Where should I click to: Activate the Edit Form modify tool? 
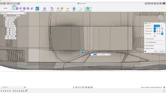tap(37, 9)
